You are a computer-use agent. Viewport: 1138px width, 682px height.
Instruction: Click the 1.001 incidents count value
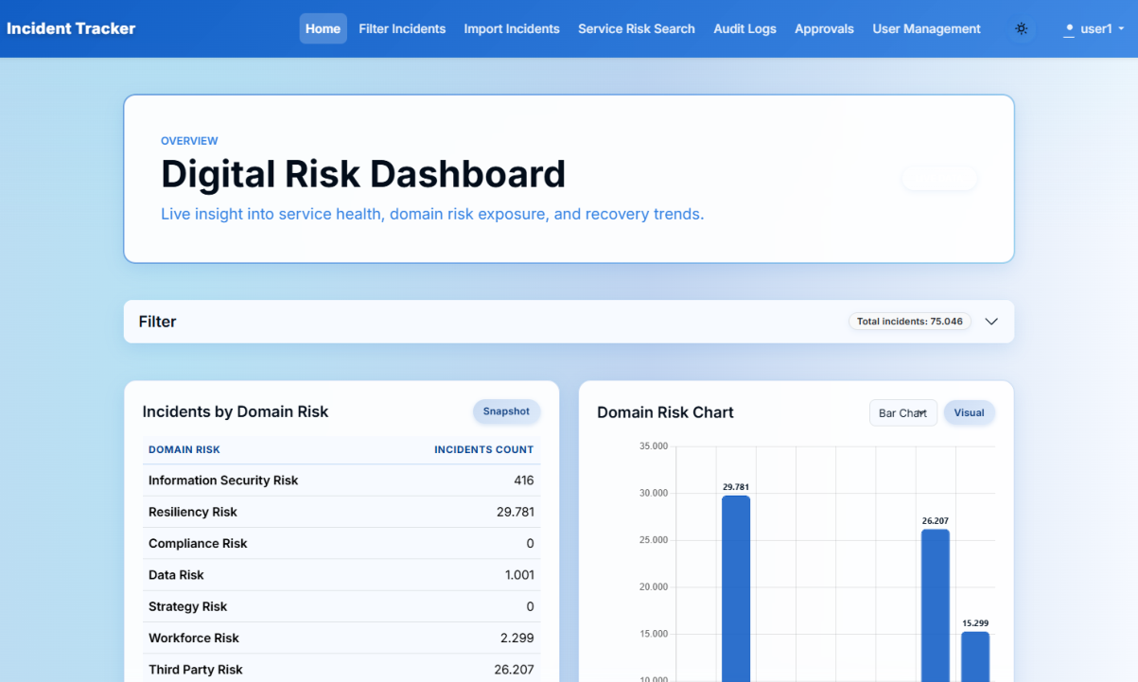pyautogui.click(x=519, y=575)
